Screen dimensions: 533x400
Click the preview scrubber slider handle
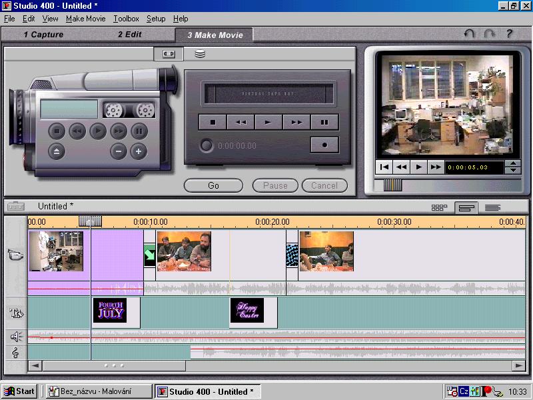pyautogui.click(x=392, y=185)
